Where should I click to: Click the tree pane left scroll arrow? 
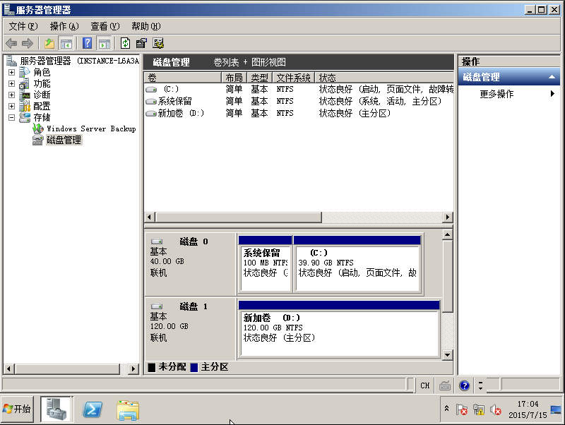[9, 369]
